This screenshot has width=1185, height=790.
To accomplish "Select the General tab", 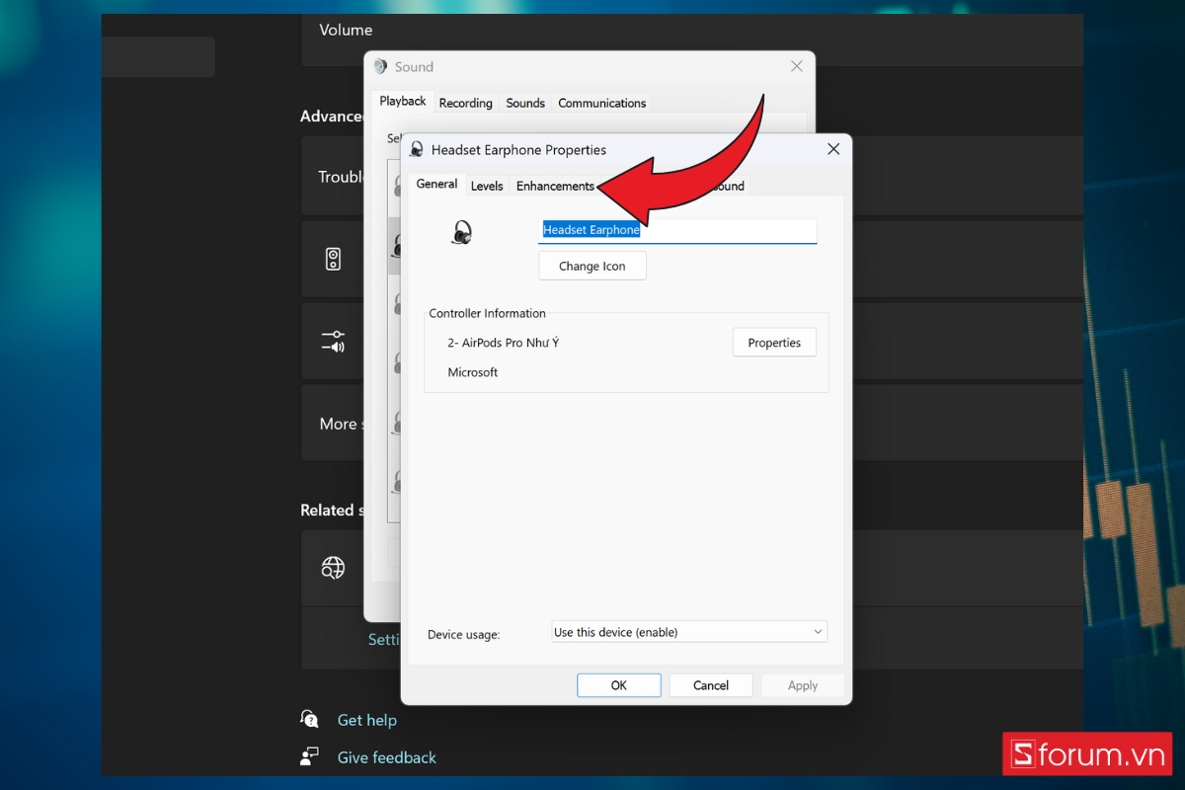I will 435,184.
